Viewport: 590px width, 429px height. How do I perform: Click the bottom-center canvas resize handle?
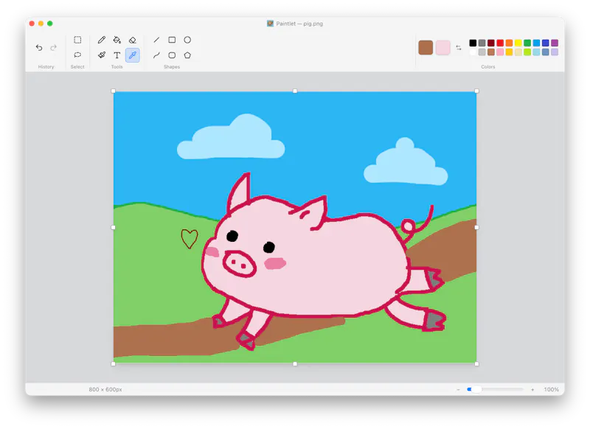(x=295, y=364)
